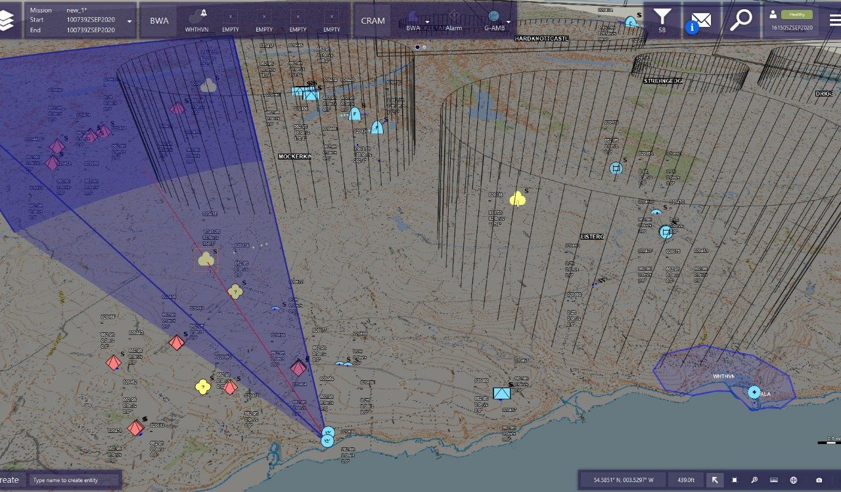Open the map layers panel
This screenshot has height=492, width=841.
pyautogui.click(x=9, y=20)
